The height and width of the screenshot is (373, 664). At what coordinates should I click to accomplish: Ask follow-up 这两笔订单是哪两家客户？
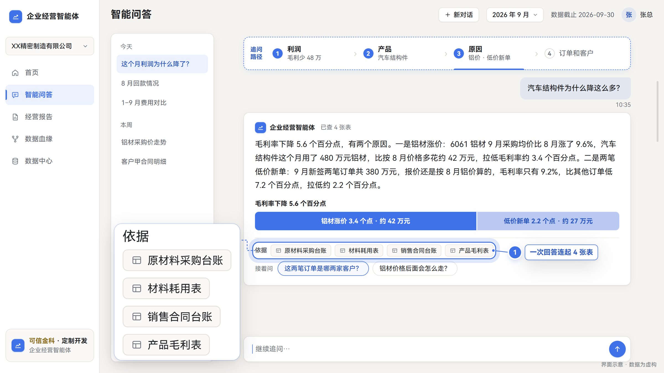coord(323,269)
